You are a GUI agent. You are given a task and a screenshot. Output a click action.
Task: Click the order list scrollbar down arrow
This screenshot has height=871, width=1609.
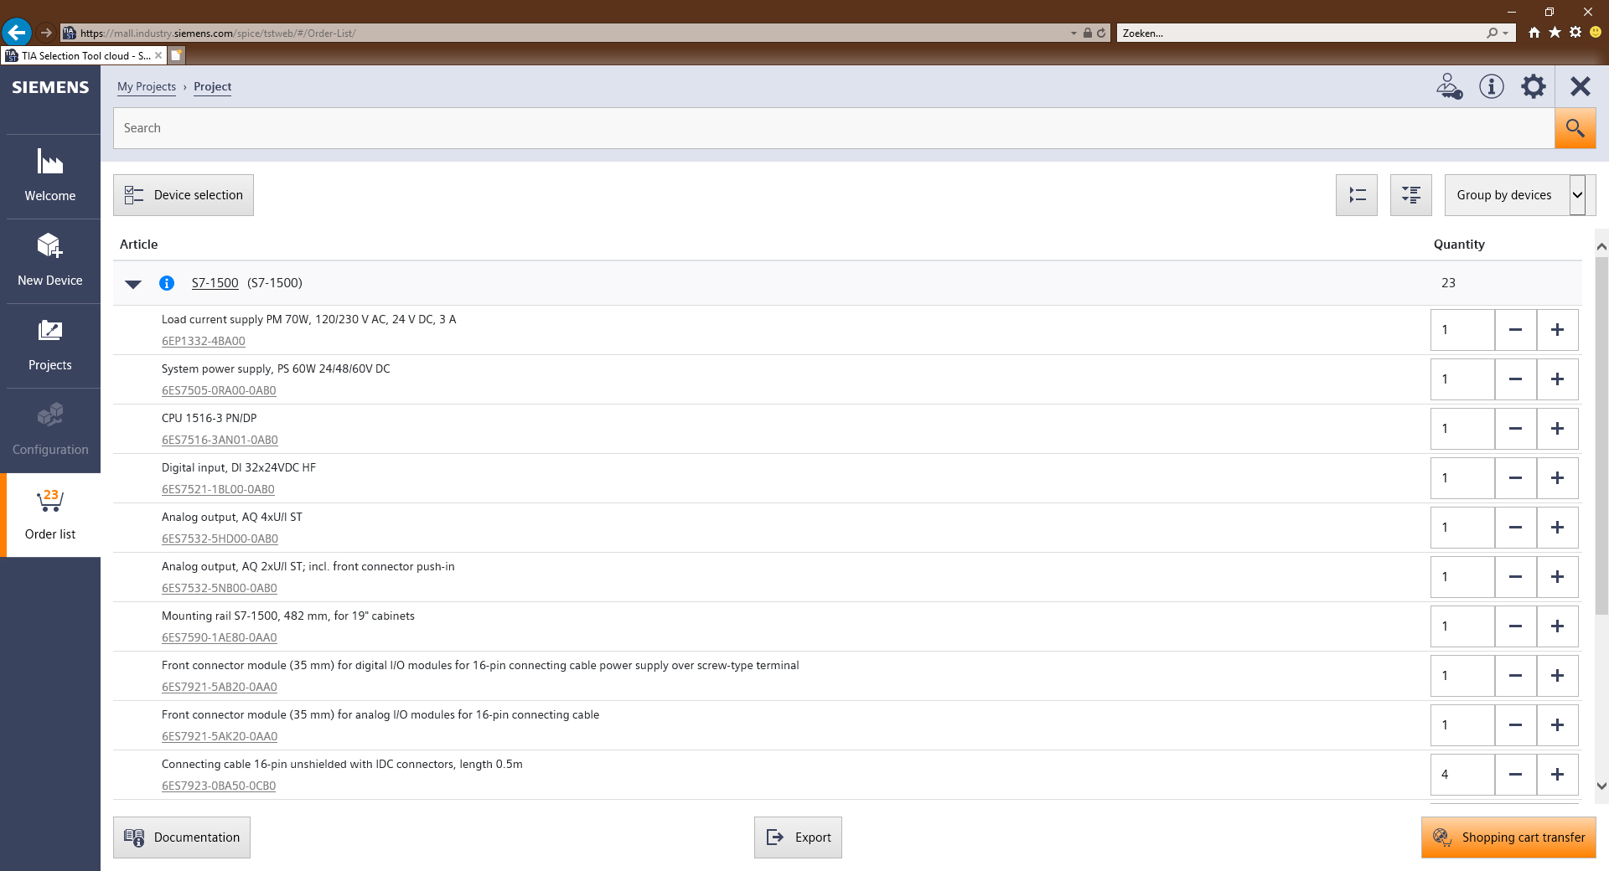[1601, 786]
